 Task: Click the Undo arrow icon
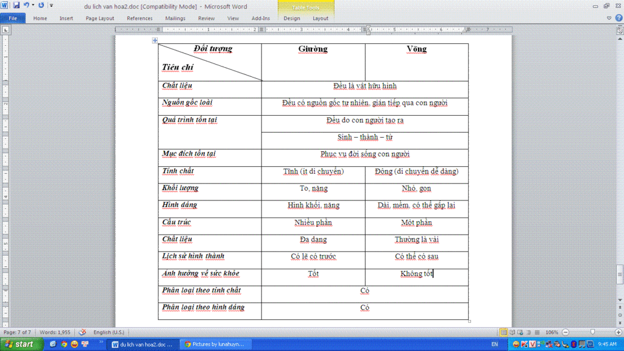[26, 5]
